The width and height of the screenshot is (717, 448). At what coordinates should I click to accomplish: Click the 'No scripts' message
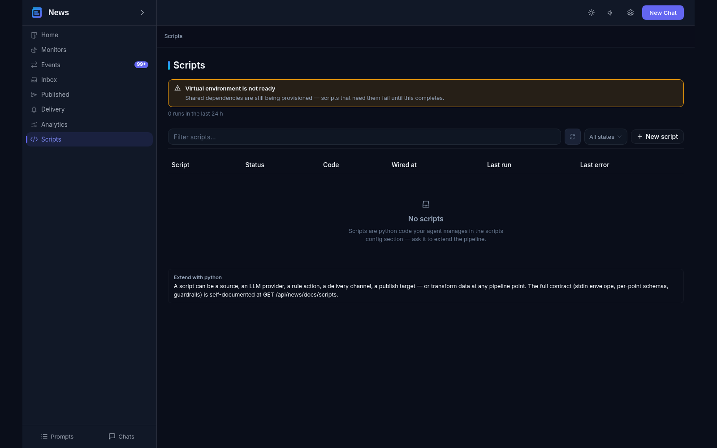426,219
